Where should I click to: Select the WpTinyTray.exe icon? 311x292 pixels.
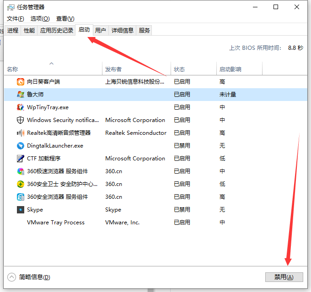pyautogui.click(x=21, y=107)
